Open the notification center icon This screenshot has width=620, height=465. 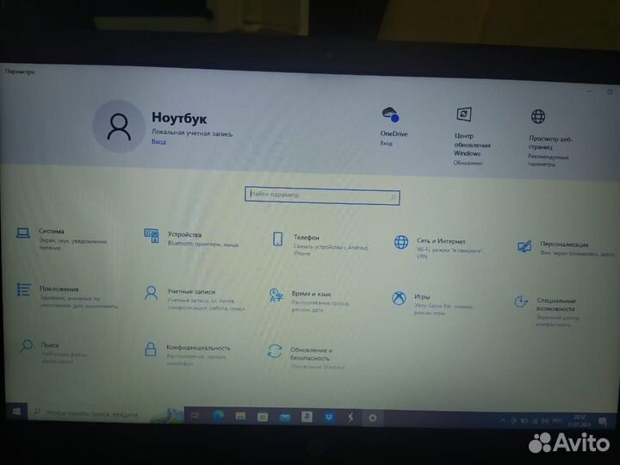click(603, 421)
